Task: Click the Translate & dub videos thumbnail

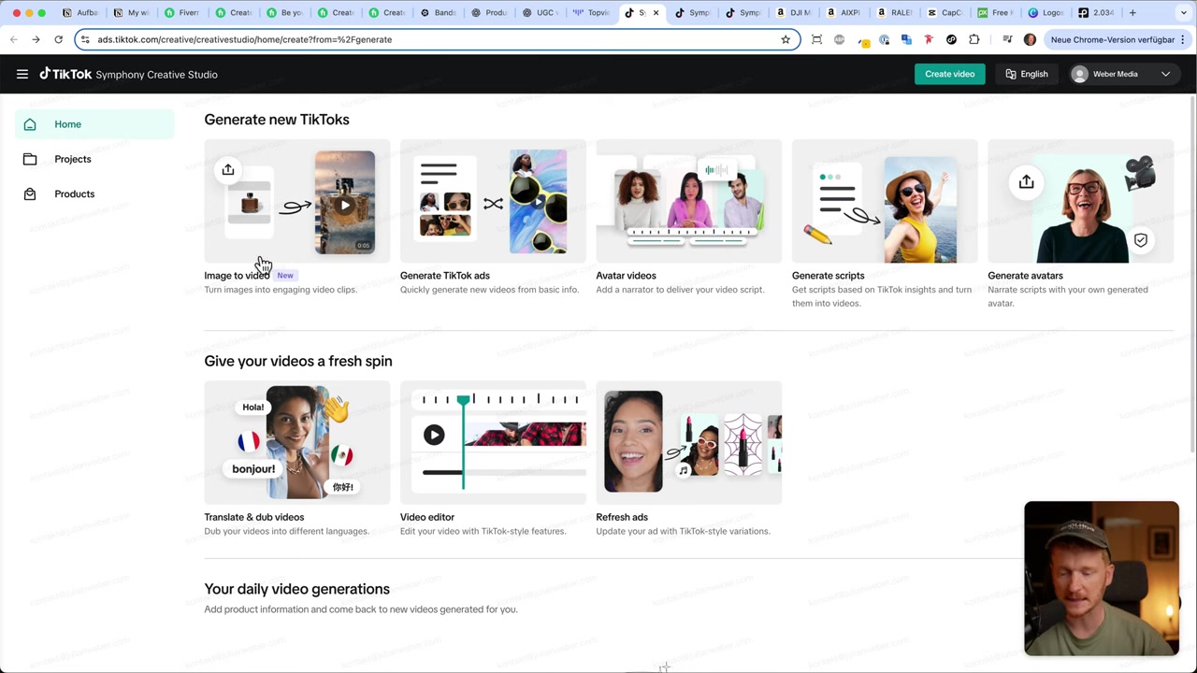Action: [x=297, y=442]
